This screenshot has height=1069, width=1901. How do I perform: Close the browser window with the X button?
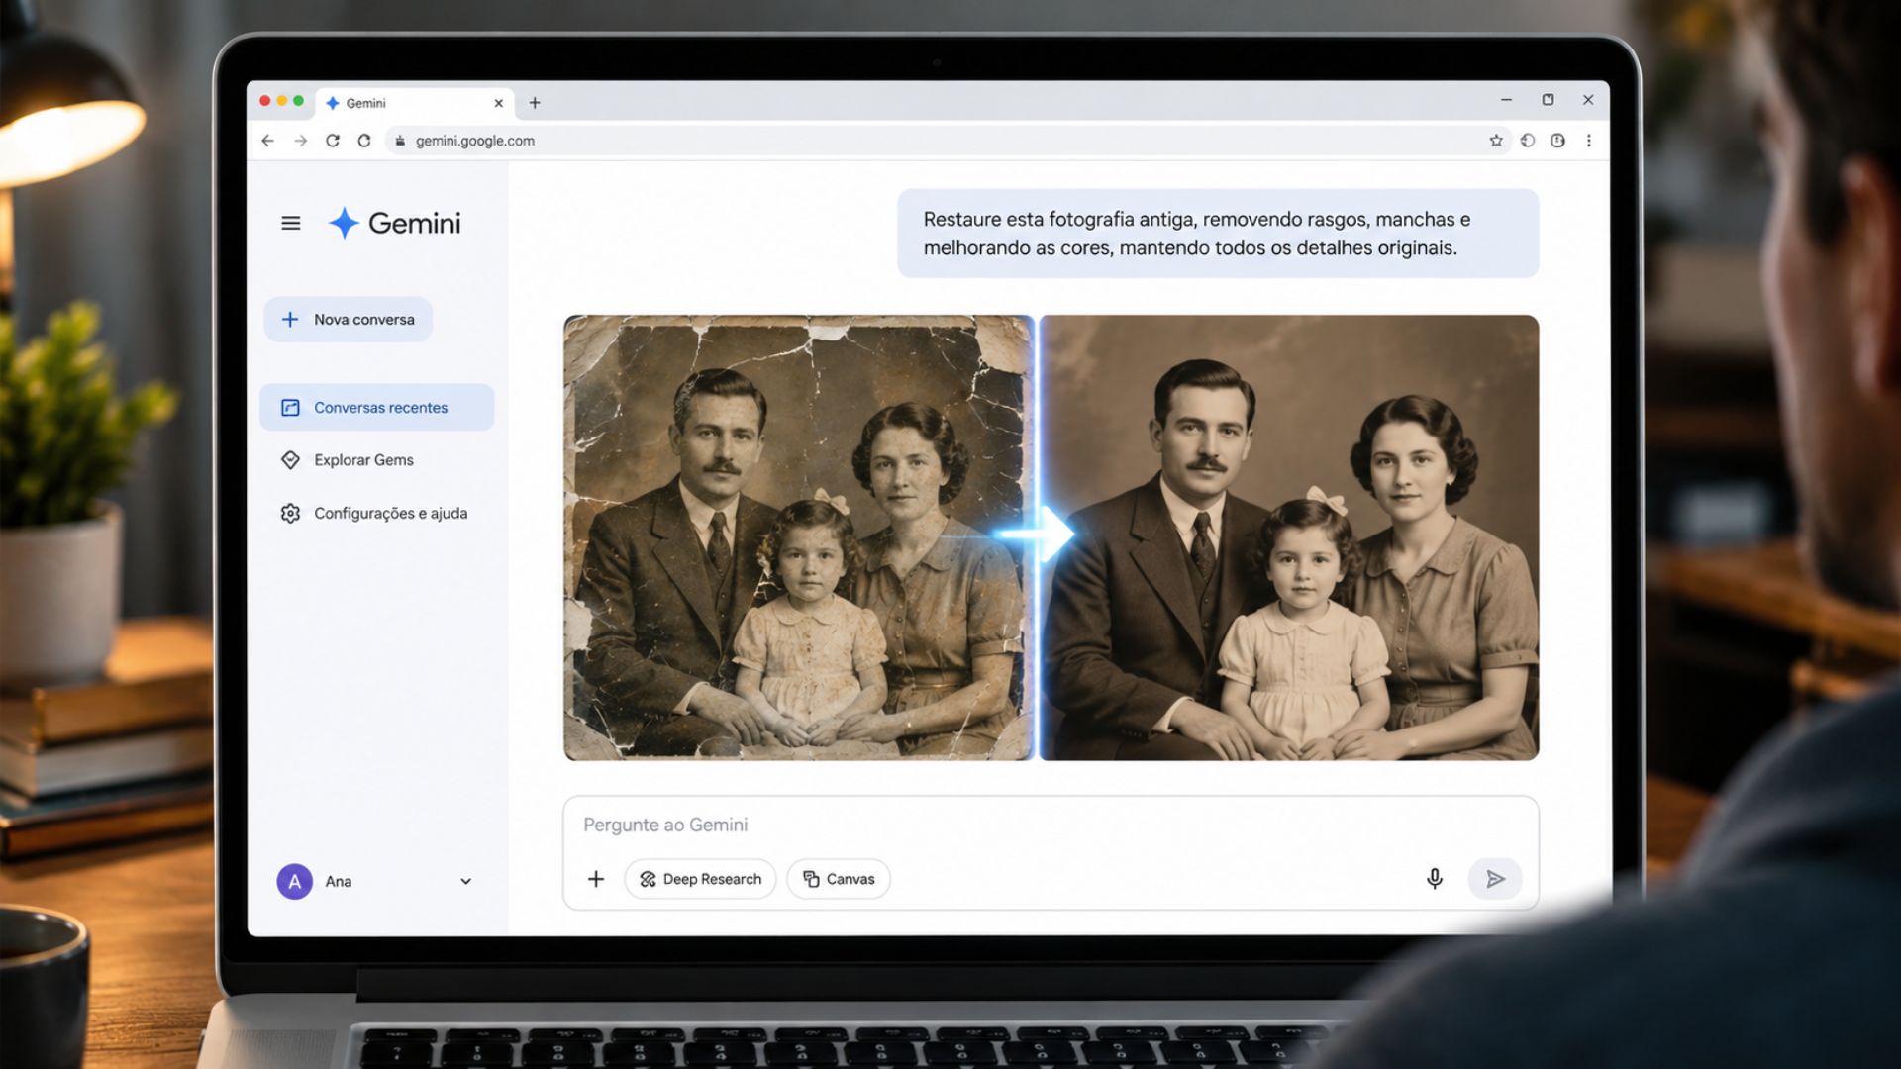click(x=1588, y=100)
